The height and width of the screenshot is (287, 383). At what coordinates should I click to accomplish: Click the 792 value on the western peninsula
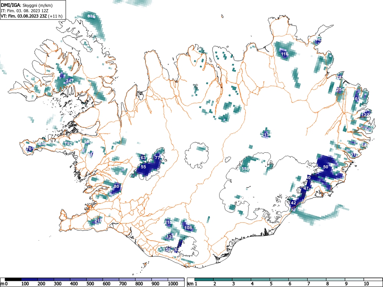point(68,143)
